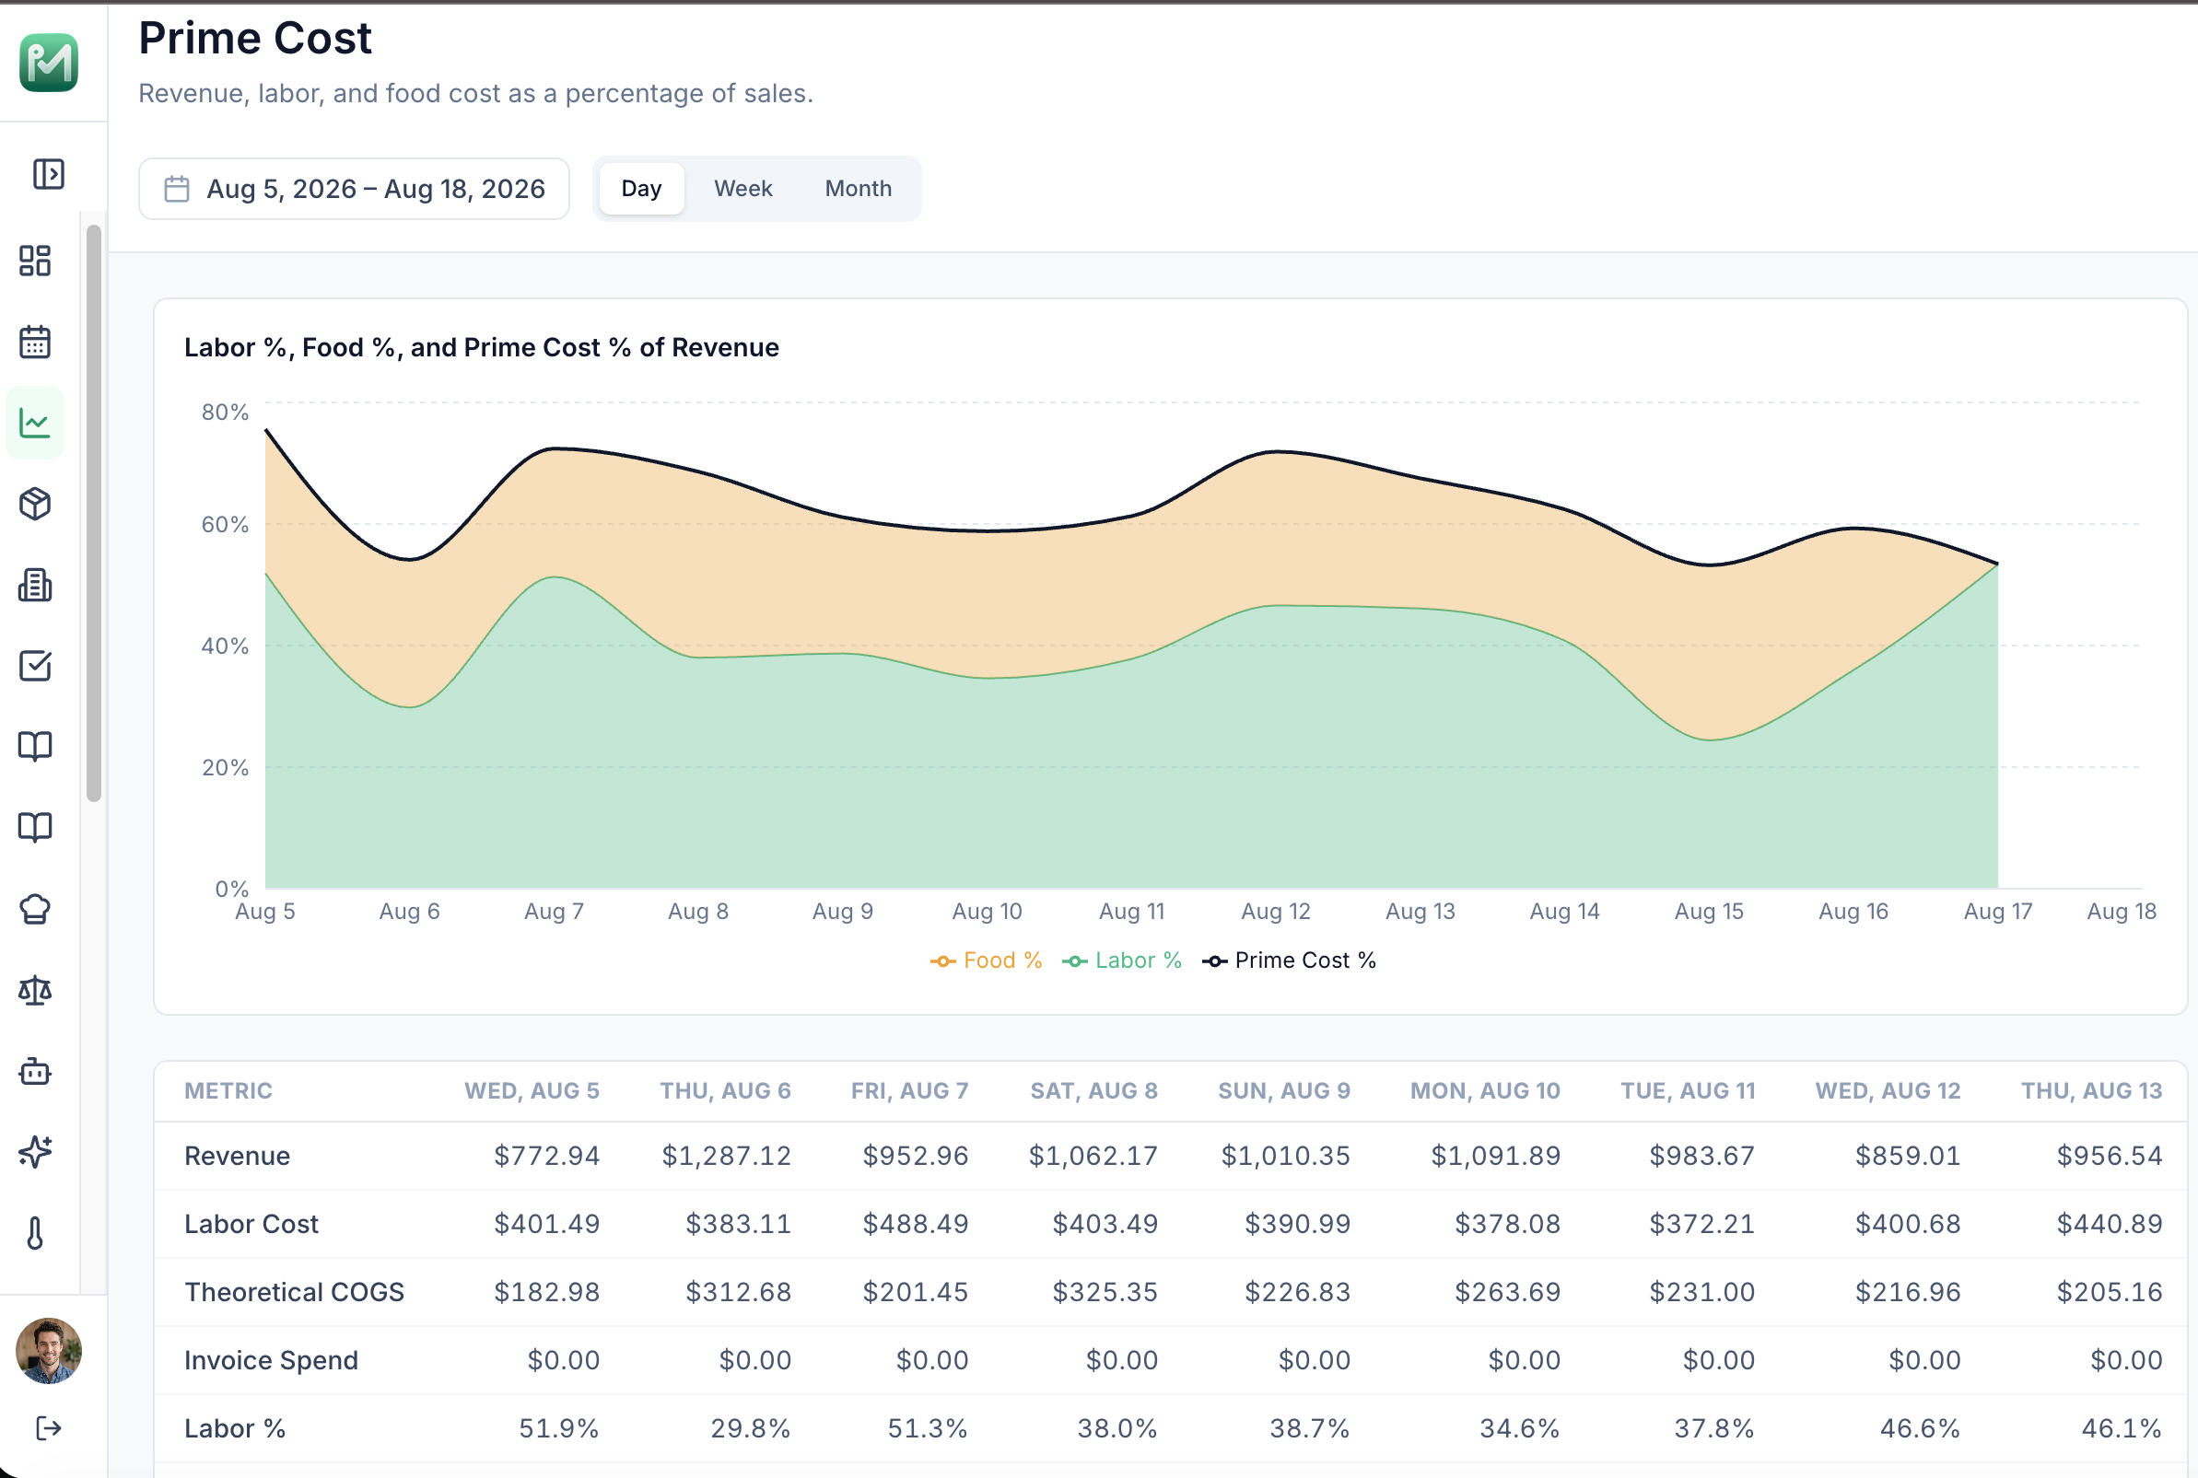Open the Aug 5 – Aug 18 date range picker
2198x1478 pixels.
tap(354, 190)
